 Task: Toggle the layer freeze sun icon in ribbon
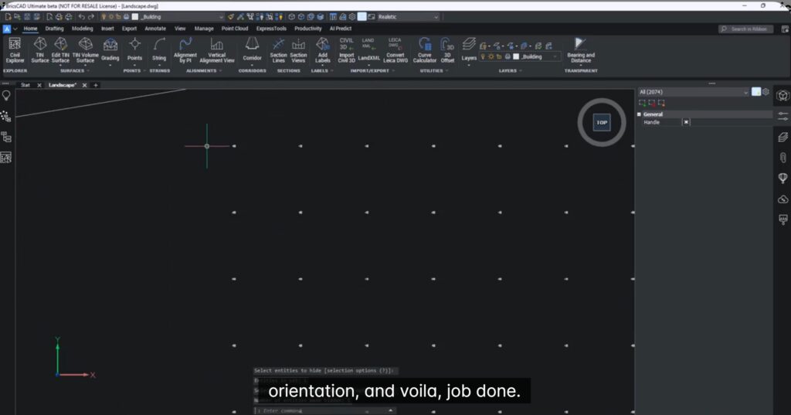(491, 56)
